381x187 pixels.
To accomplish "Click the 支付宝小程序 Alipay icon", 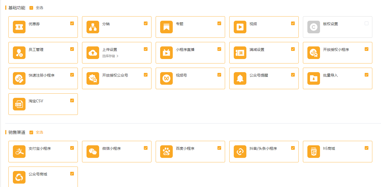I will click(x=19, y=152).
